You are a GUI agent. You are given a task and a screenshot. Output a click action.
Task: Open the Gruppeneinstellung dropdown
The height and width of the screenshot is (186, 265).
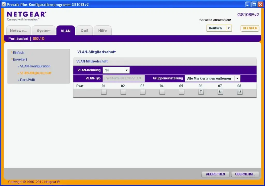point(212,78)
